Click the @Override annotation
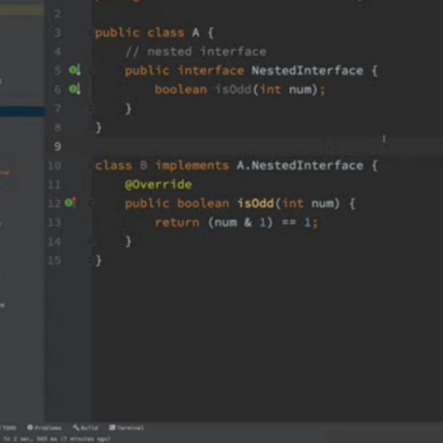The height and width of the screenshot is (443, 443). [x=159, y=185]
